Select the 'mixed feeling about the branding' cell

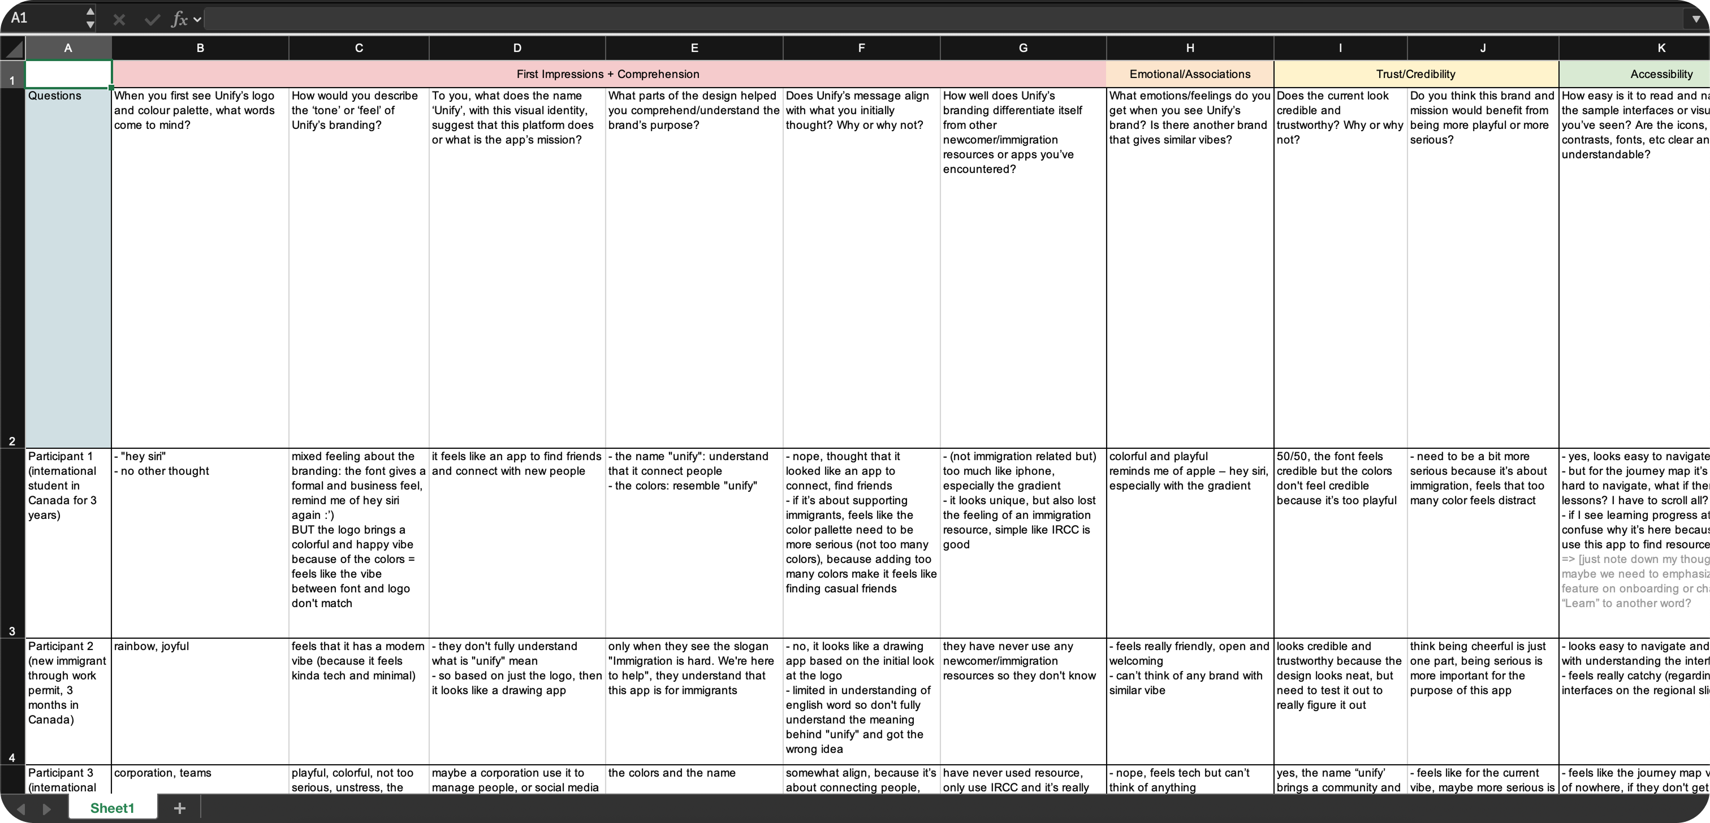pos(359,543)
